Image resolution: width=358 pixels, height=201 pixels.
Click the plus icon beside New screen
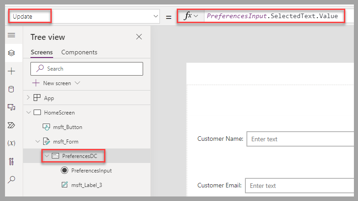tap(36, 83)
